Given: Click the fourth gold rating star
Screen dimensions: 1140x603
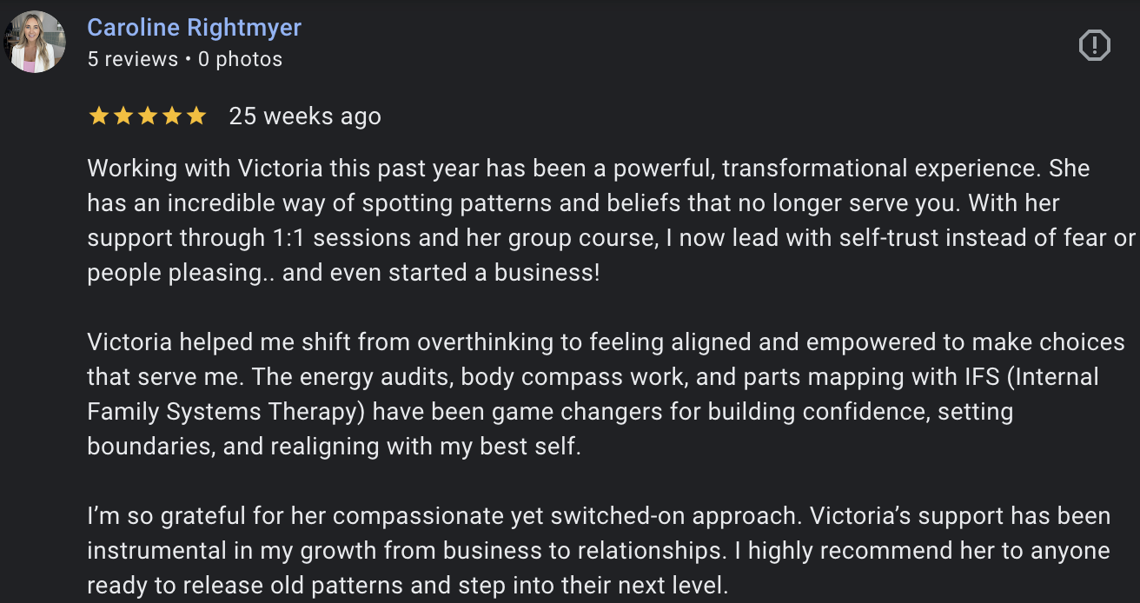Looking at the screenshot, I should coord(171,116).
